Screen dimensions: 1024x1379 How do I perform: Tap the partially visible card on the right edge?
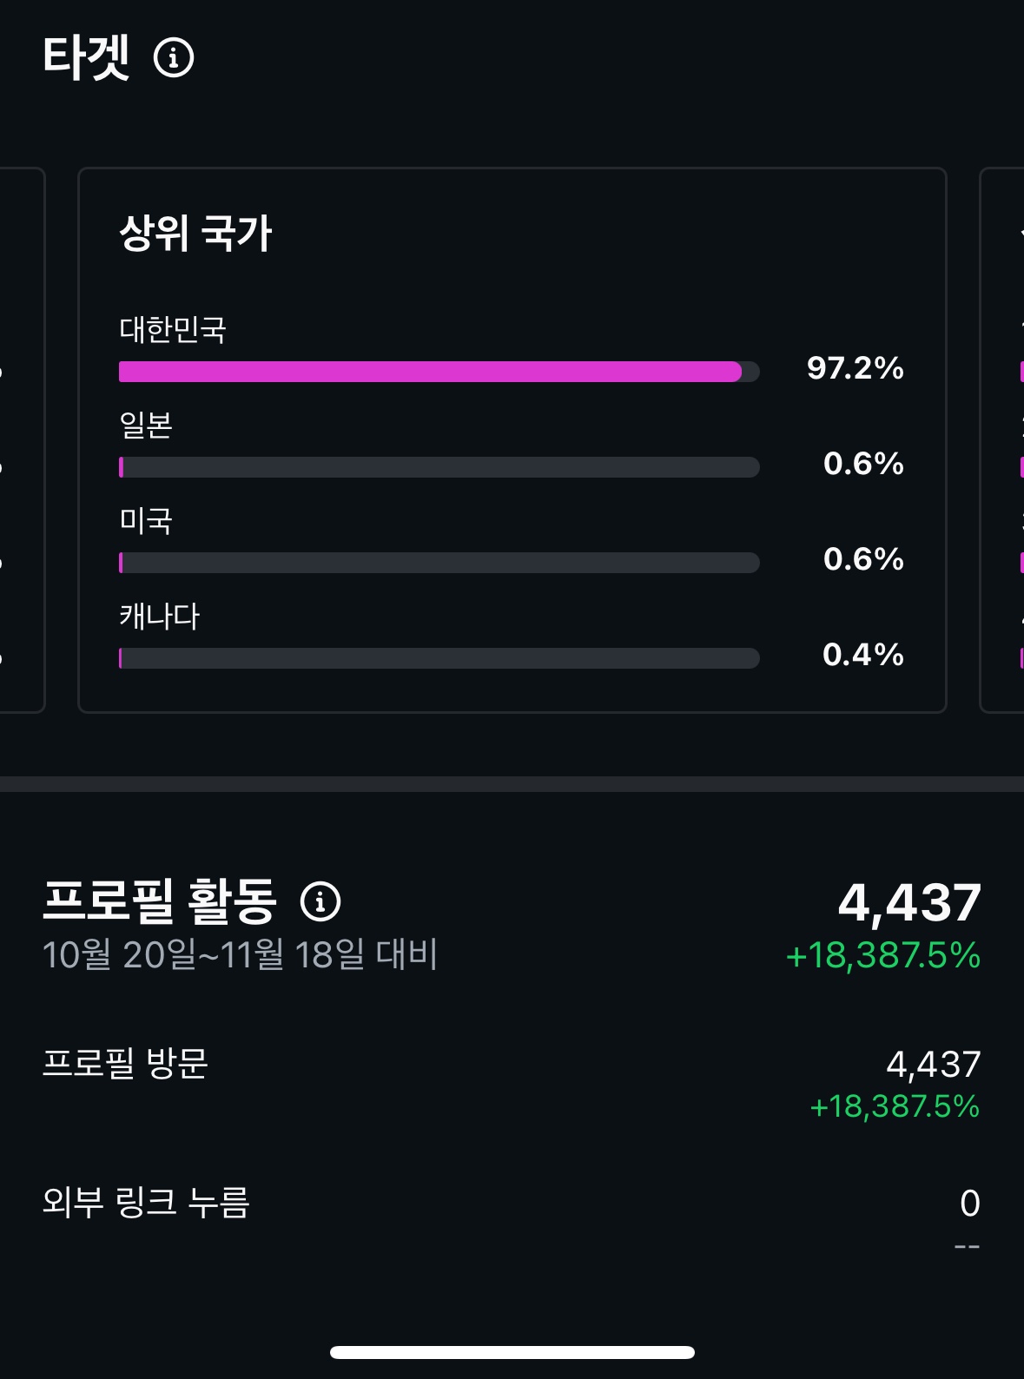tap(1004, 439)
